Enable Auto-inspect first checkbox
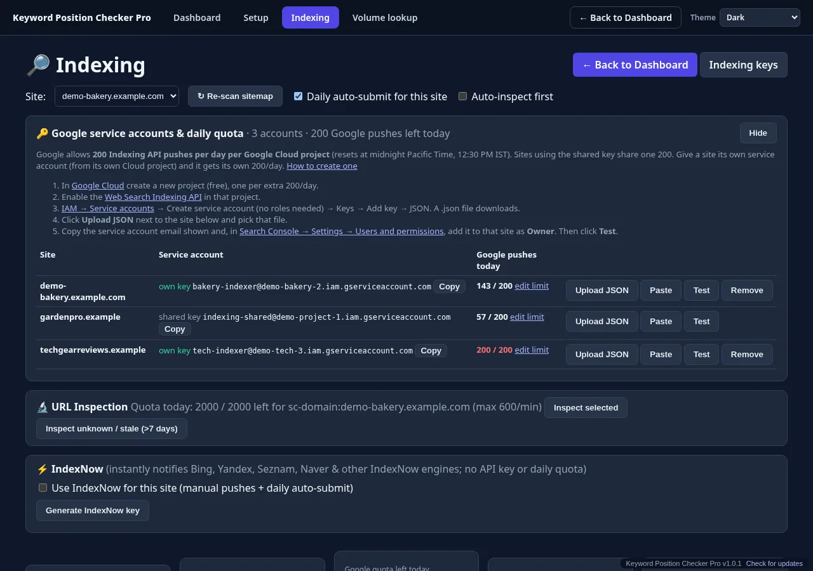Viewport: 813px width, 571px height. click(x=462, y=96)
